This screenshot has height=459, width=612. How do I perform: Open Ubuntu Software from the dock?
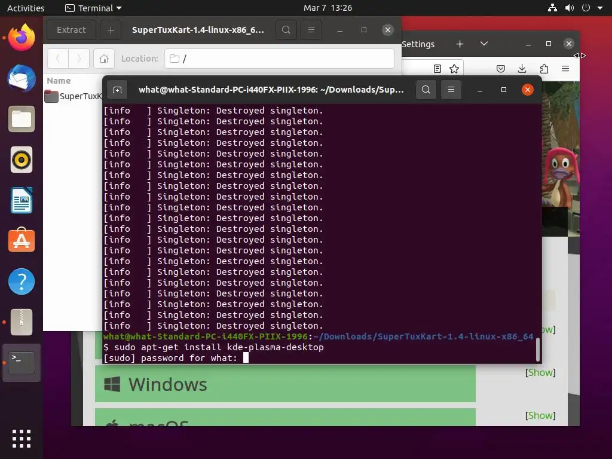22,241
